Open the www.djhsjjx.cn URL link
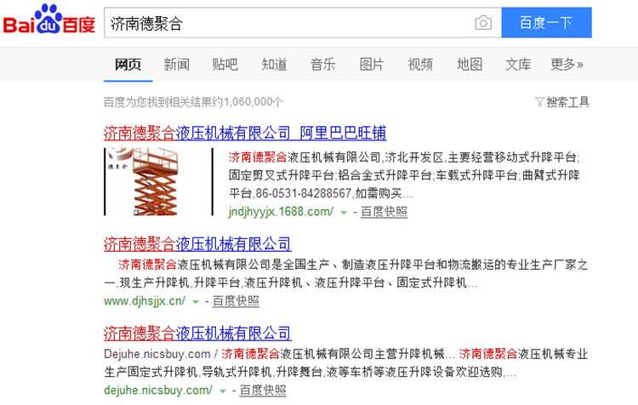The height and width of the screenshot is (405, 638). [x=145, y=301]
